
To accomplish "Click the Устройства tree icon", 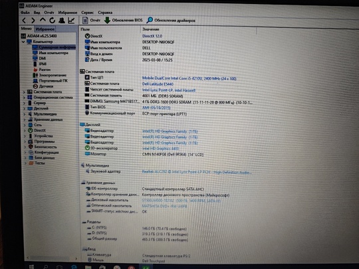I will pos(30,136).
